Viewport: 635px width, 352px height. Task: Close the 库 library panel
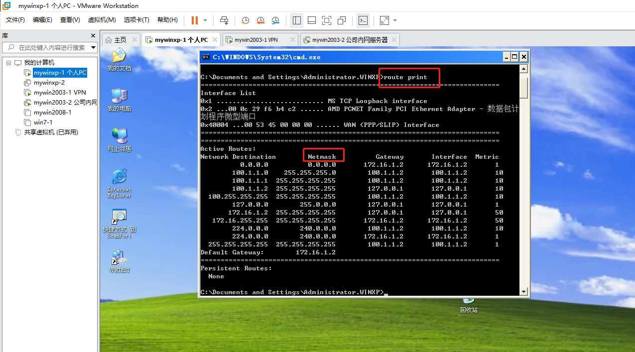93,36
